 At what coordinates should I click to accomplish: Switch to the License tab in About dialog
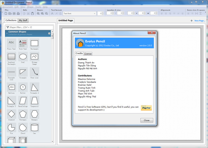(x=88, y=54)
